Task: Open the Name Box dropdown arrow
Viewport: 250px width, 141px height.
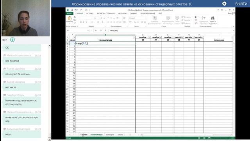Action: click(x=88, y=31)
